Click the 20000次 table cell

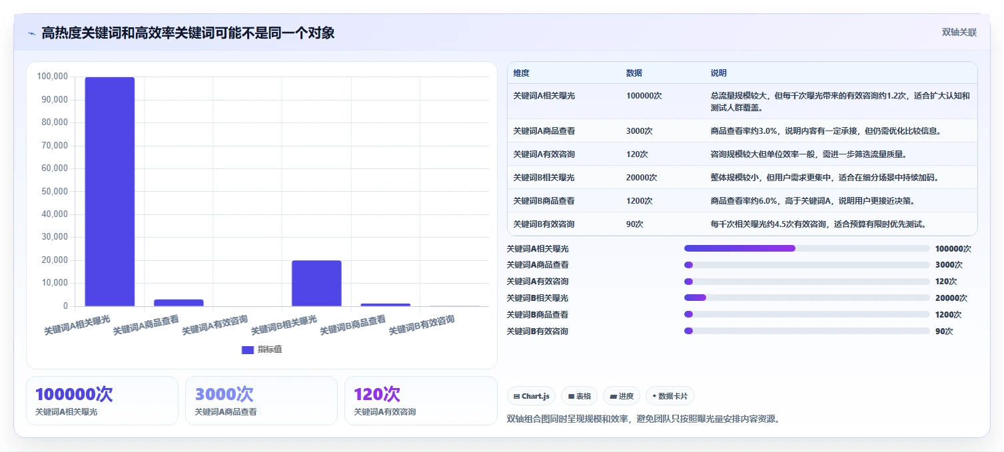tap(642, 178)
